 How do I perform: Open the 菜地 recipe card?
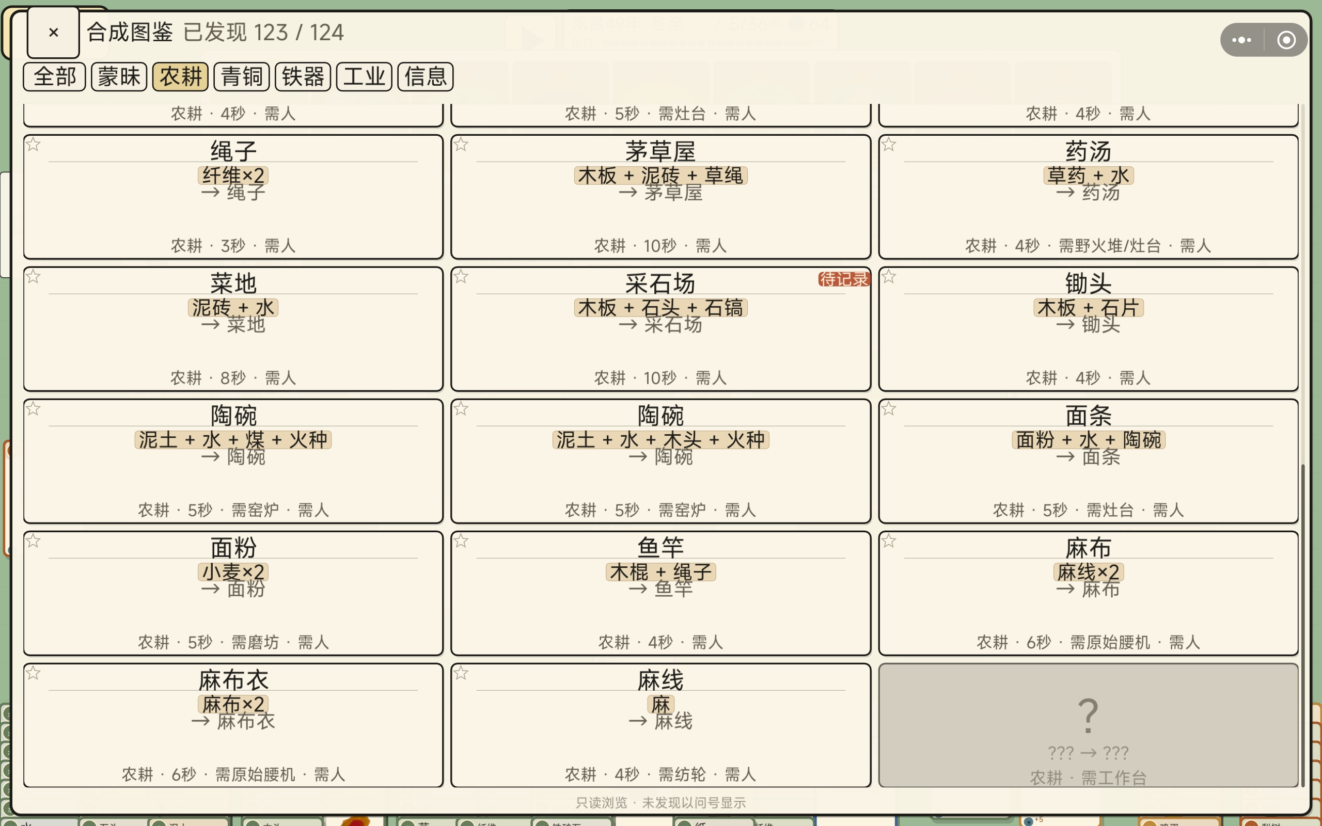tap(233, 329)
